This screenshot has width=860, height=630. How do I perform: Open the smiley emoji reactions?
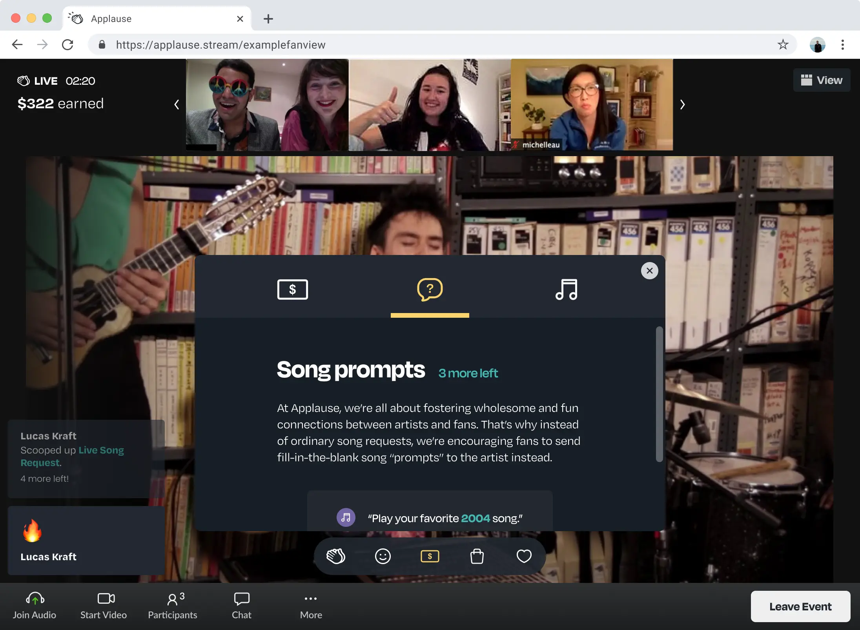[383, 556]
